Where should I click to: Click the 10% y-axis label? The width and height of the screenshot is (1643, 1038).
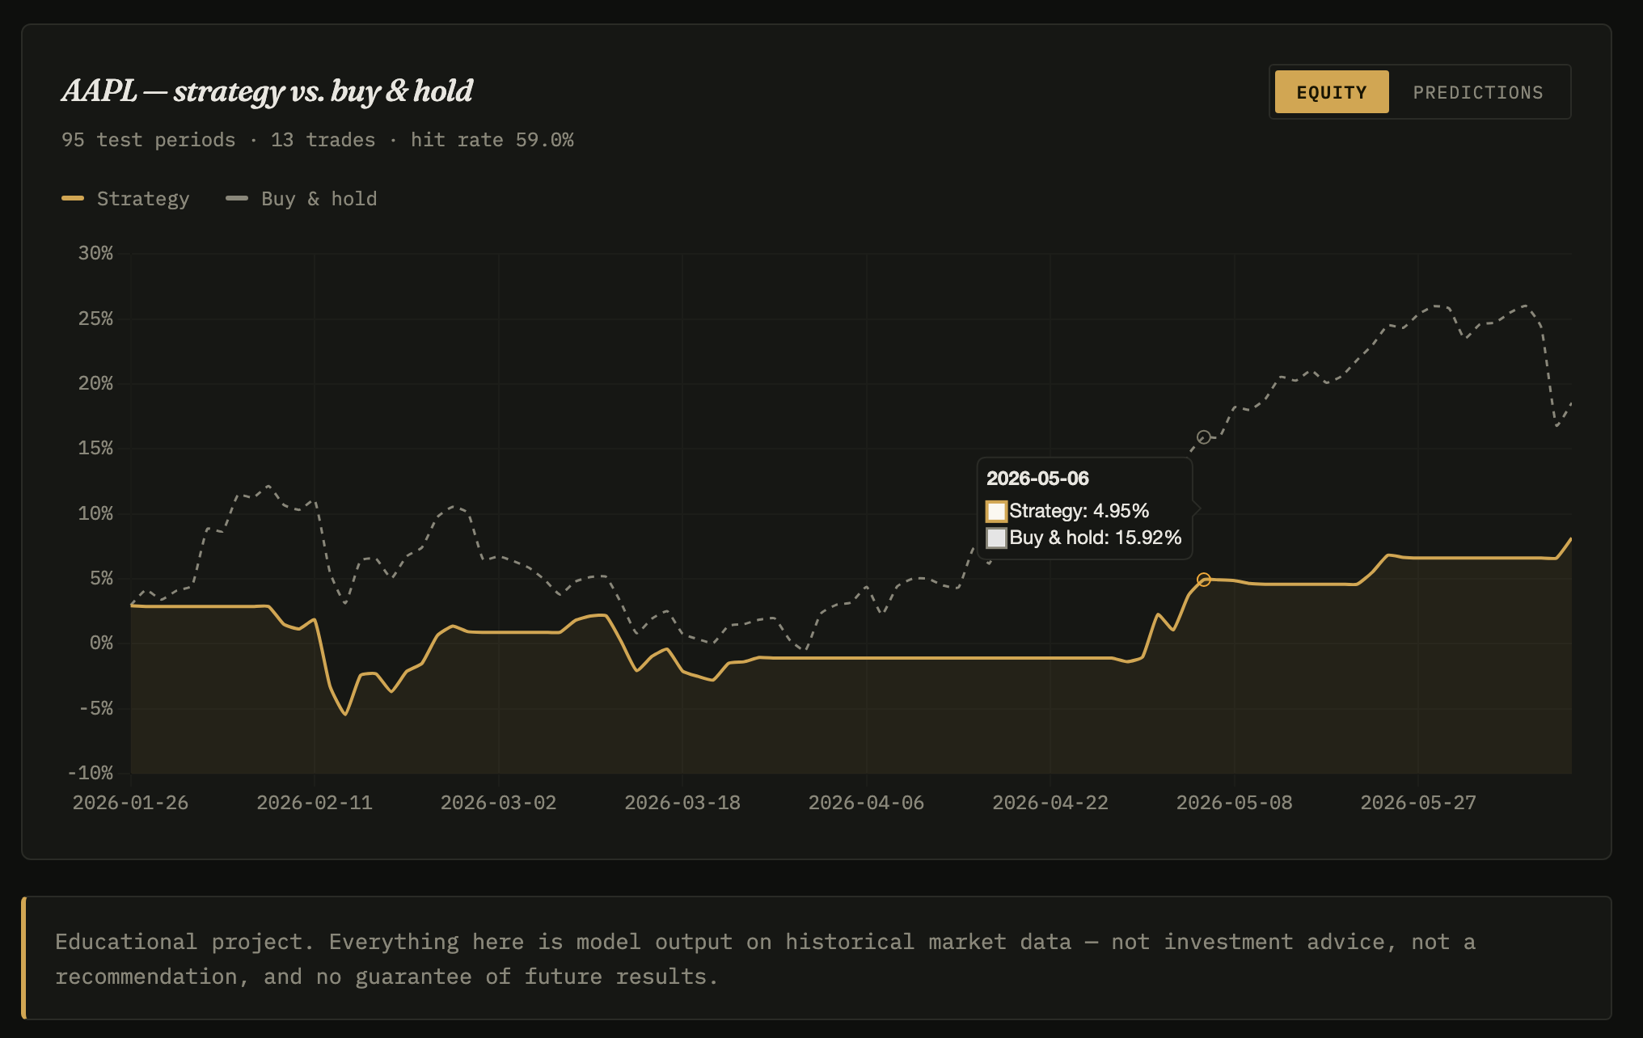point(95,513)
